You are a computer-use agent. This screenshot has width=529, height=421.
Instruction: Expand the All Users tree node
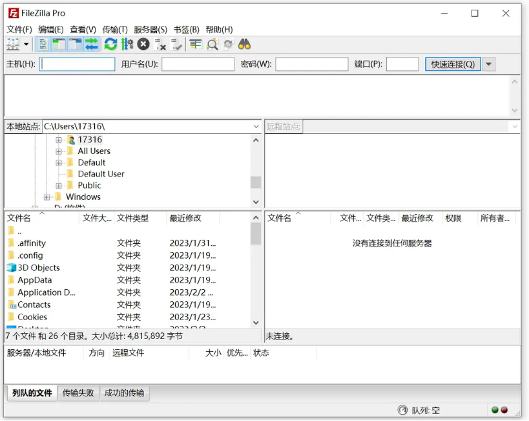(x=59, y=151)
